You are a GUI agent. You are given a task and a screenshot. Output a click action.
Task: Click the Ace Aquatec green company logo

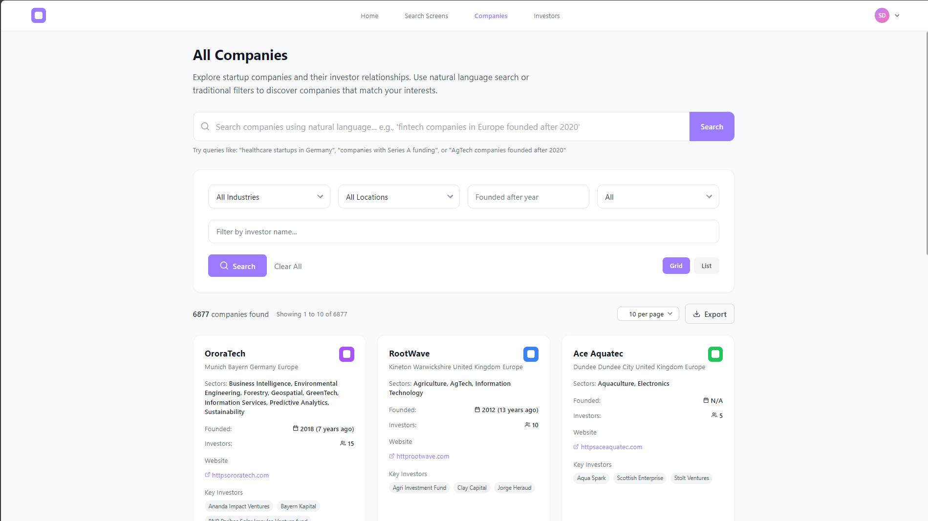pos(715,354)
